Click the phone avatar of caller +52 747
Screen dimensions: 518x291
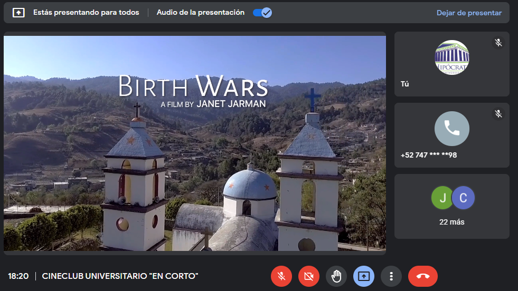click(x=451, y=129)
